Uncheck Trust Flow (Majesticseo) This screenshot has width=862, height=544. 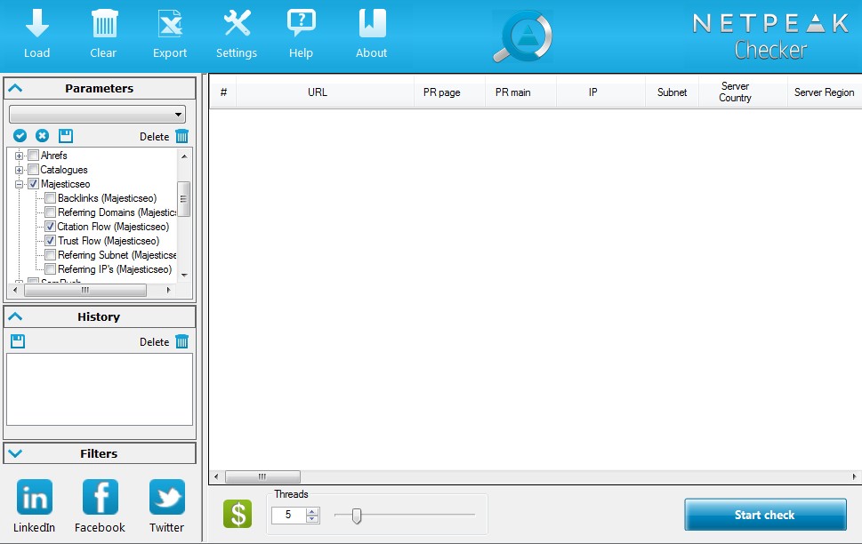coord(51,241)
